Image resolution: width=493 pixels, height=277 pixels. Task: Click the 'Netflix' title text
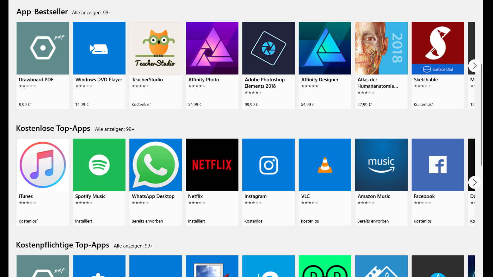point(195,196)
